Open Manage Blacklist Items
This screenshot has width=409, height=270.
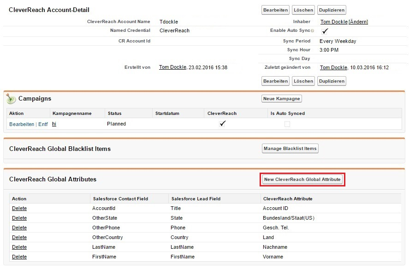click(290, 148)
